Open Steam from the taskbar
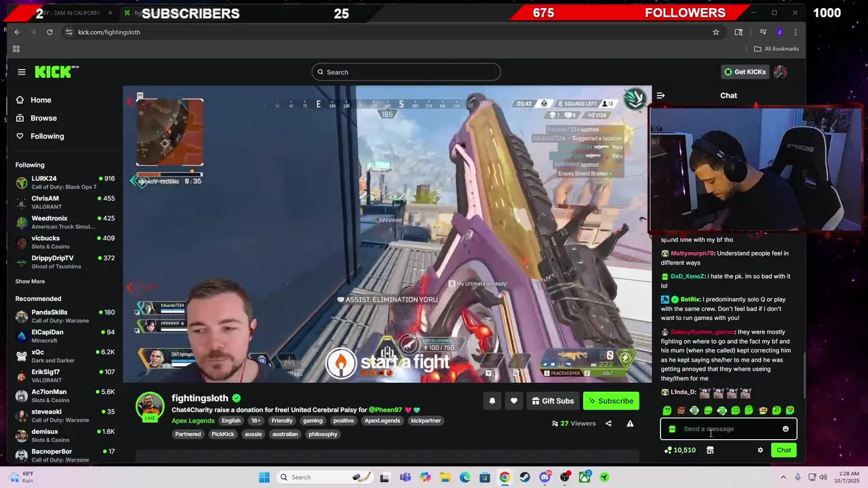The height and width of the screenshot is (488, 868). 525,477
